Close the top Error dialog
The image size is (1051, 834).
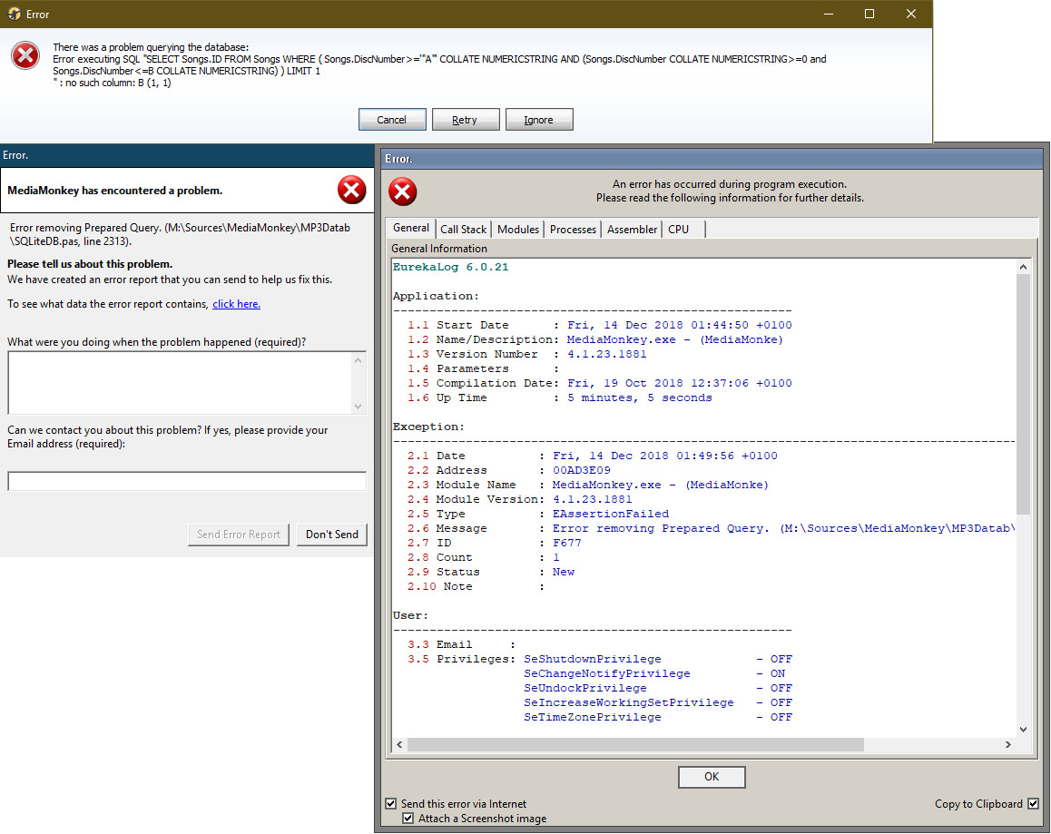tap(910, 15)
